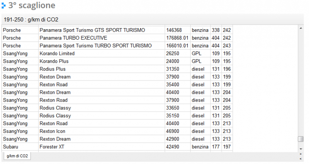
Task: Click 'benzina' cell in Forester XT row
Action: 200,147
